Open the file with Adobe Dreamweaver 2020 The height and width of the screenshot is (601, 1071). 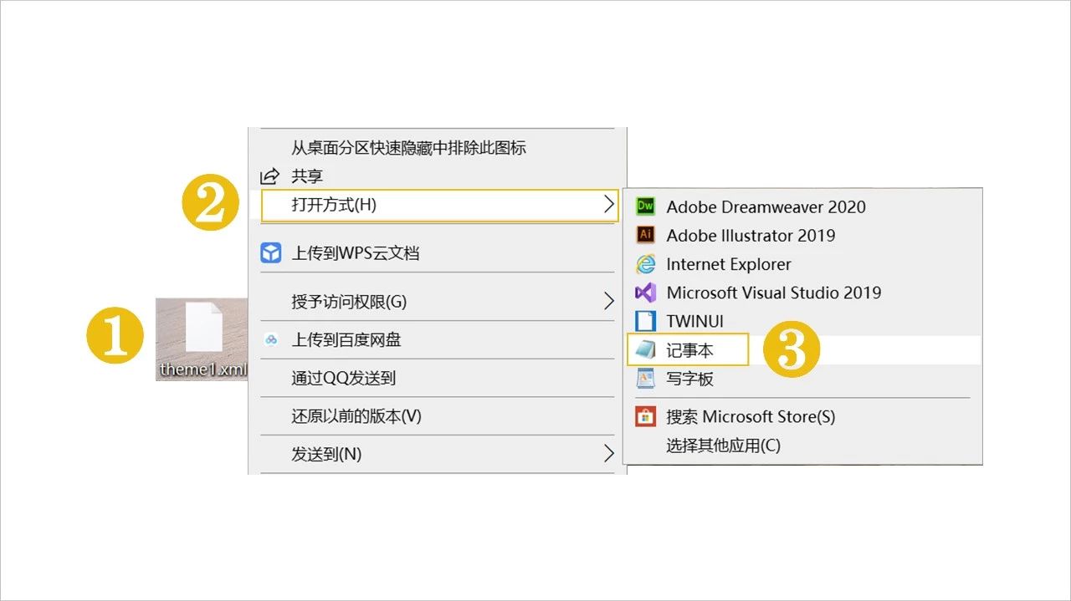766,206
